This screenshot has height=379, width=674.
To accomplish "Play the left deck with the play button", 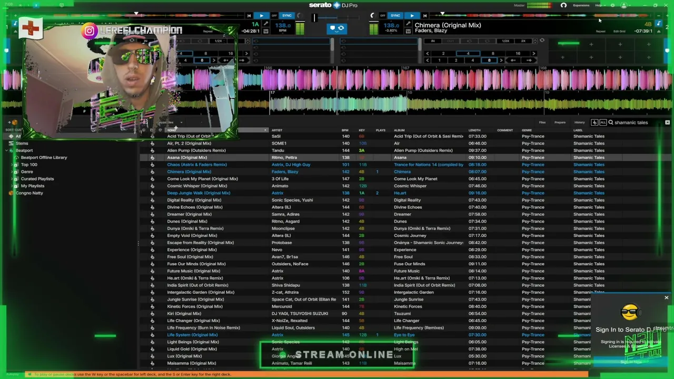I will point(261,16).
